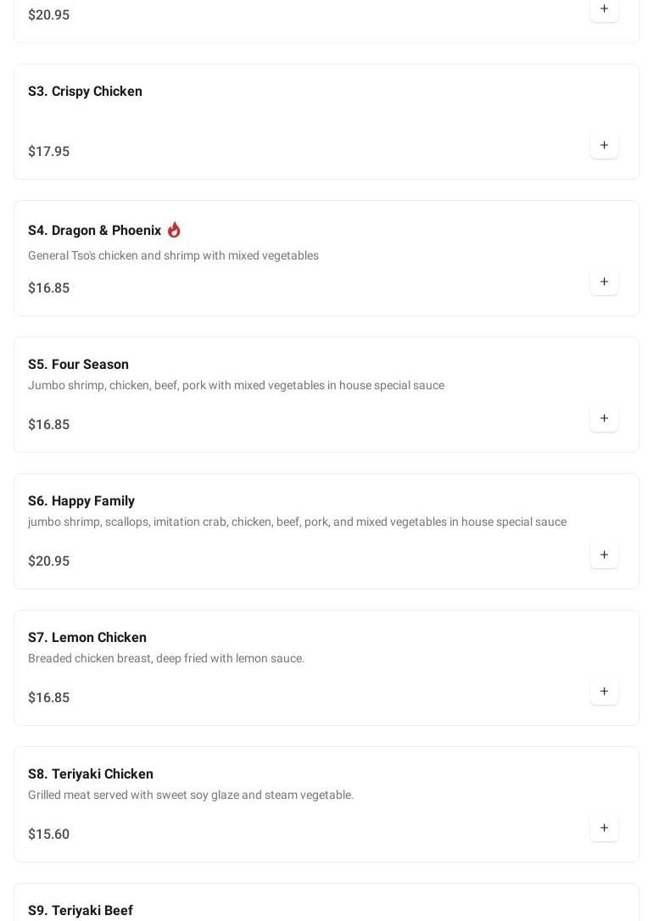Click the spicy flame icon on Dragon & Phoenix
This screenshot has width=653, height=921.
pyautogui.click(x=174, y=230)
